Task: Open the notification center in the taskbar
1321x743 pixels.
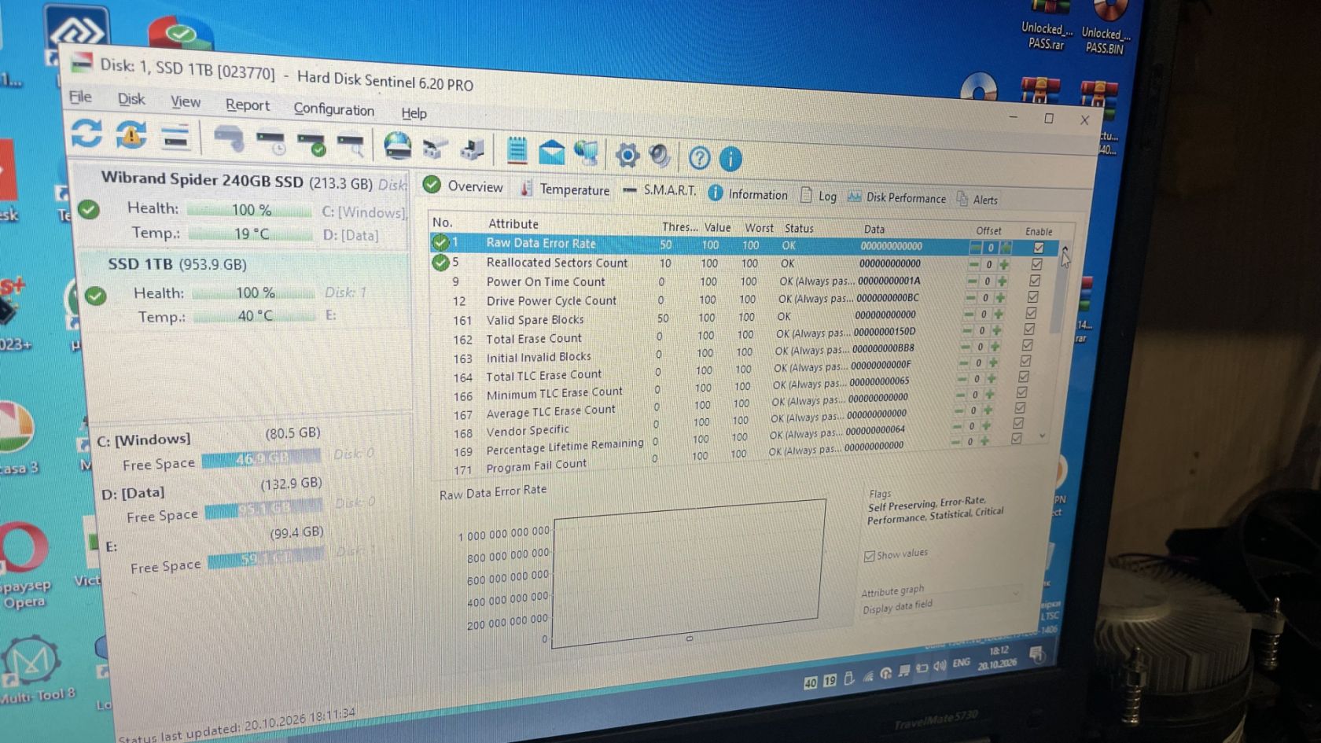Action: (1036, 654)
